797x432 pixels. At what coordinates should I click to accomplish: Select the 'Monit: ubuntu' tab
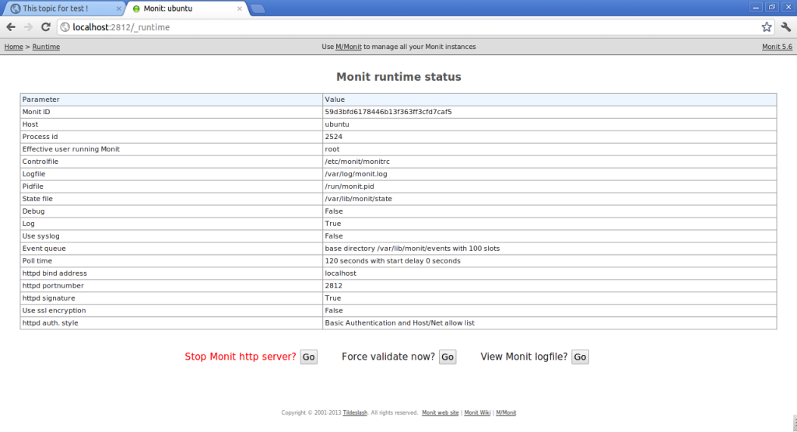click(x=187, y=9)
